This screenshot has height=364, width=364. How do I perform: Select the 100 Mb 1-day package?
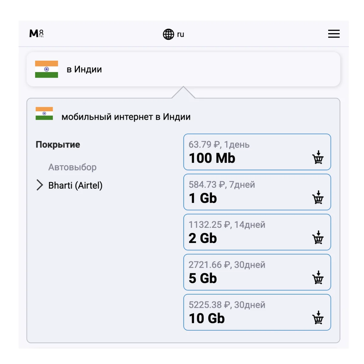(x=243, y=152)
